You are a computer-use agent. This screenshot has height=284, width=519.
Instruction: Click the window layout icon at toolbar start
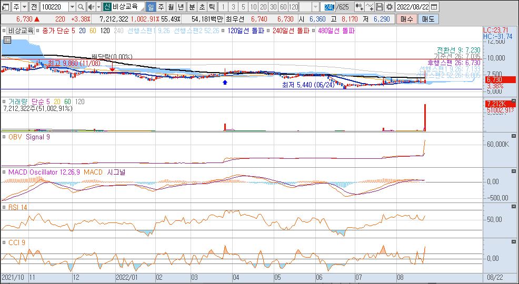pos(6,6)
